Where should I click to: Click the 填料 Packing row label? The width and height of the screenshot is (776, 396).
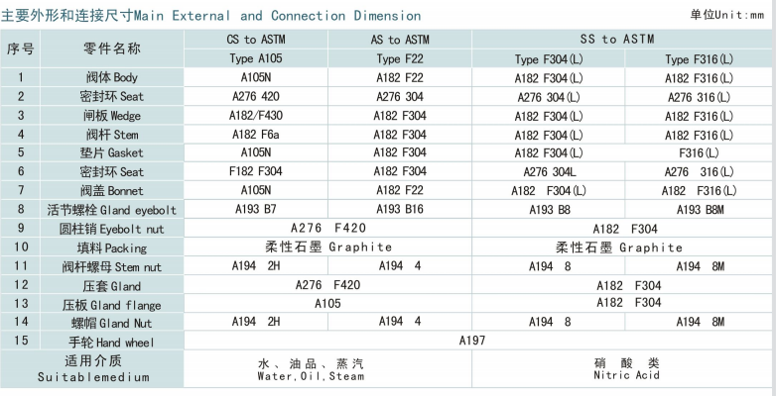click(x=112, y=247)
